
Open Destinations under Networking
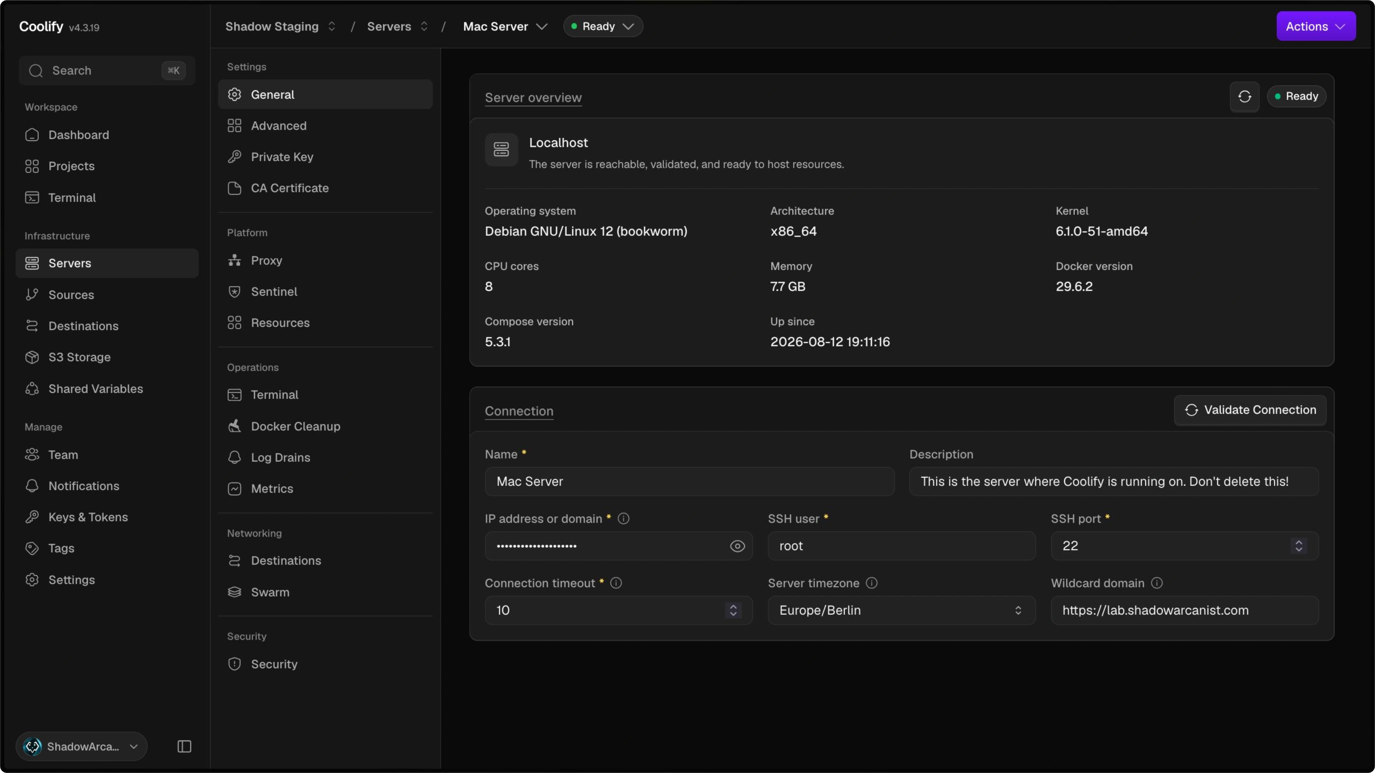(325, 561)
